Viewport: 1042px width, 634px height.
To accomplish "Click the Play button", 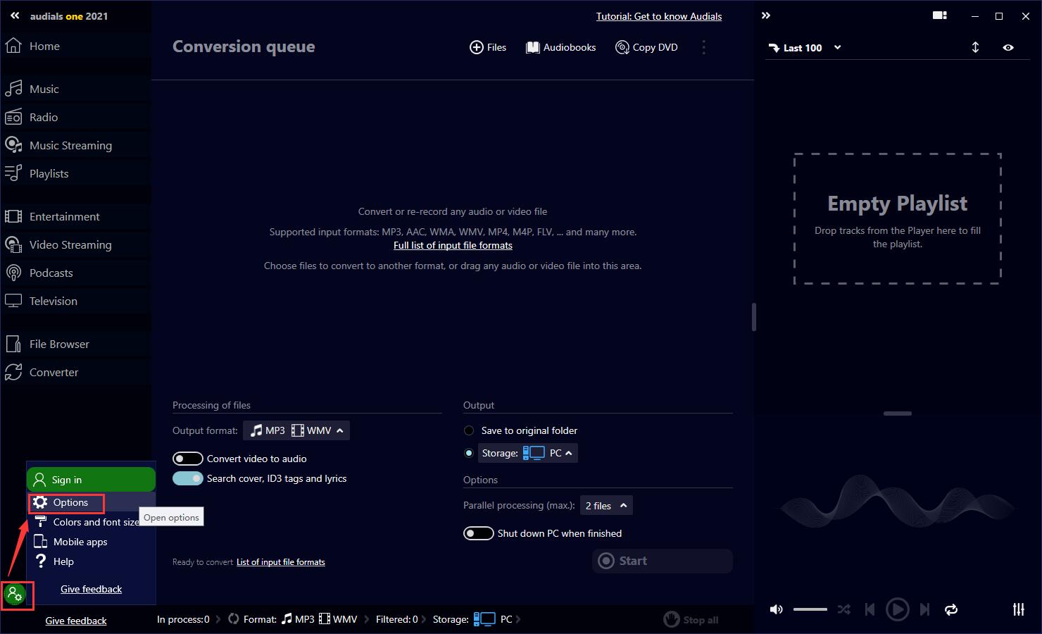I will (x=897, y=609).
